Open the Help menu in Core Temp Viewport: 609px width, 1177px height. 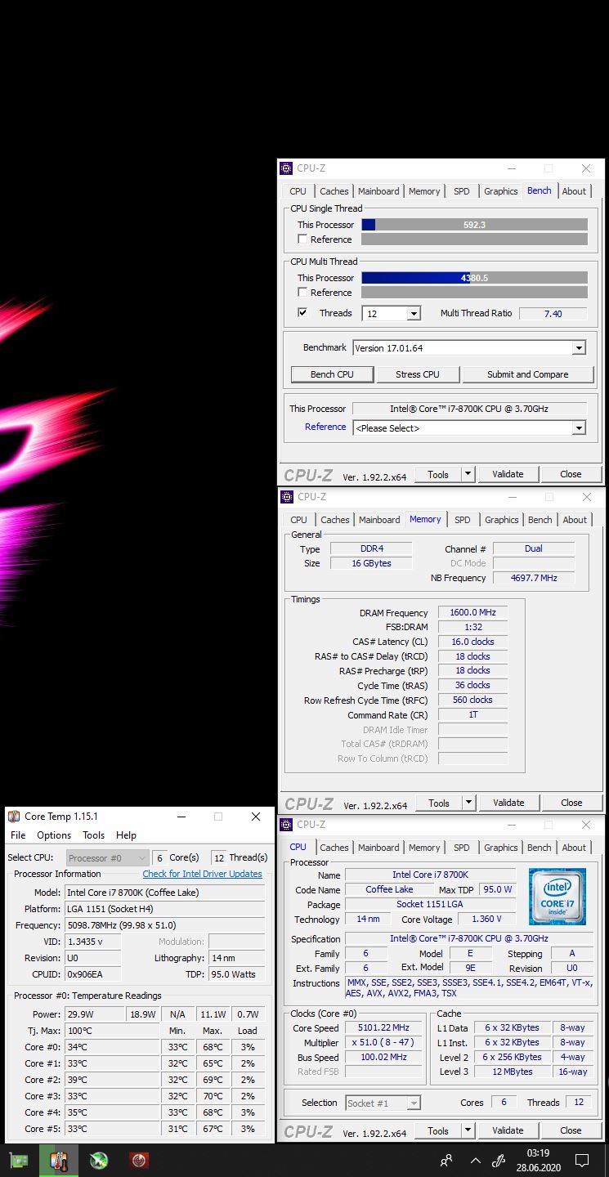coord(126,835)
